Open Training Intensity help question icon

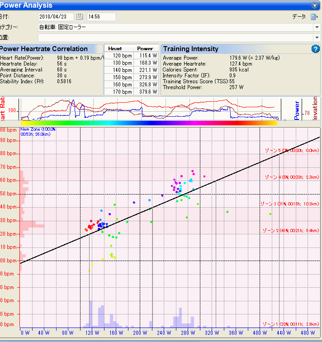tap(316, 49)
